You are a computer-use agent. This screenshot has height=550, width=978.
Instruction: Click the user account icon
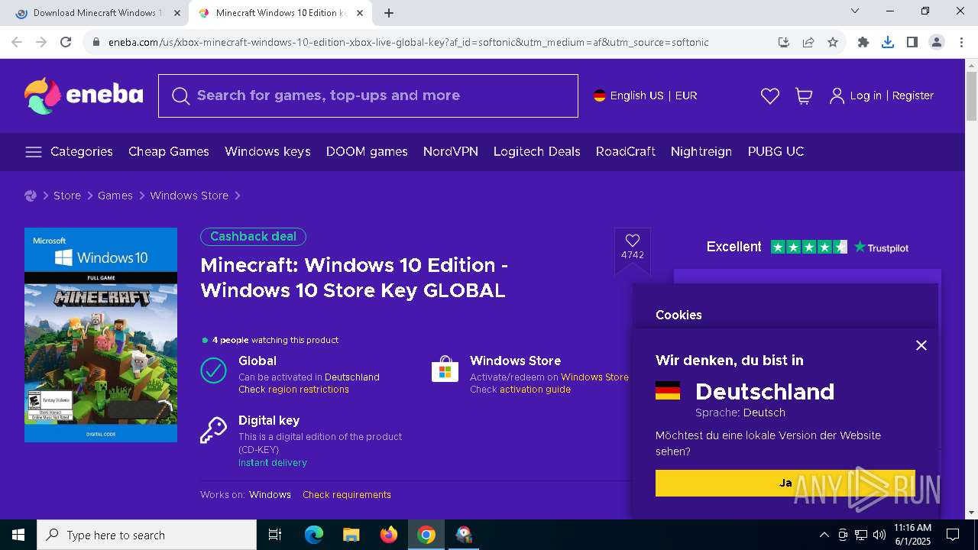pyautogui.click(x=837, y=95)
